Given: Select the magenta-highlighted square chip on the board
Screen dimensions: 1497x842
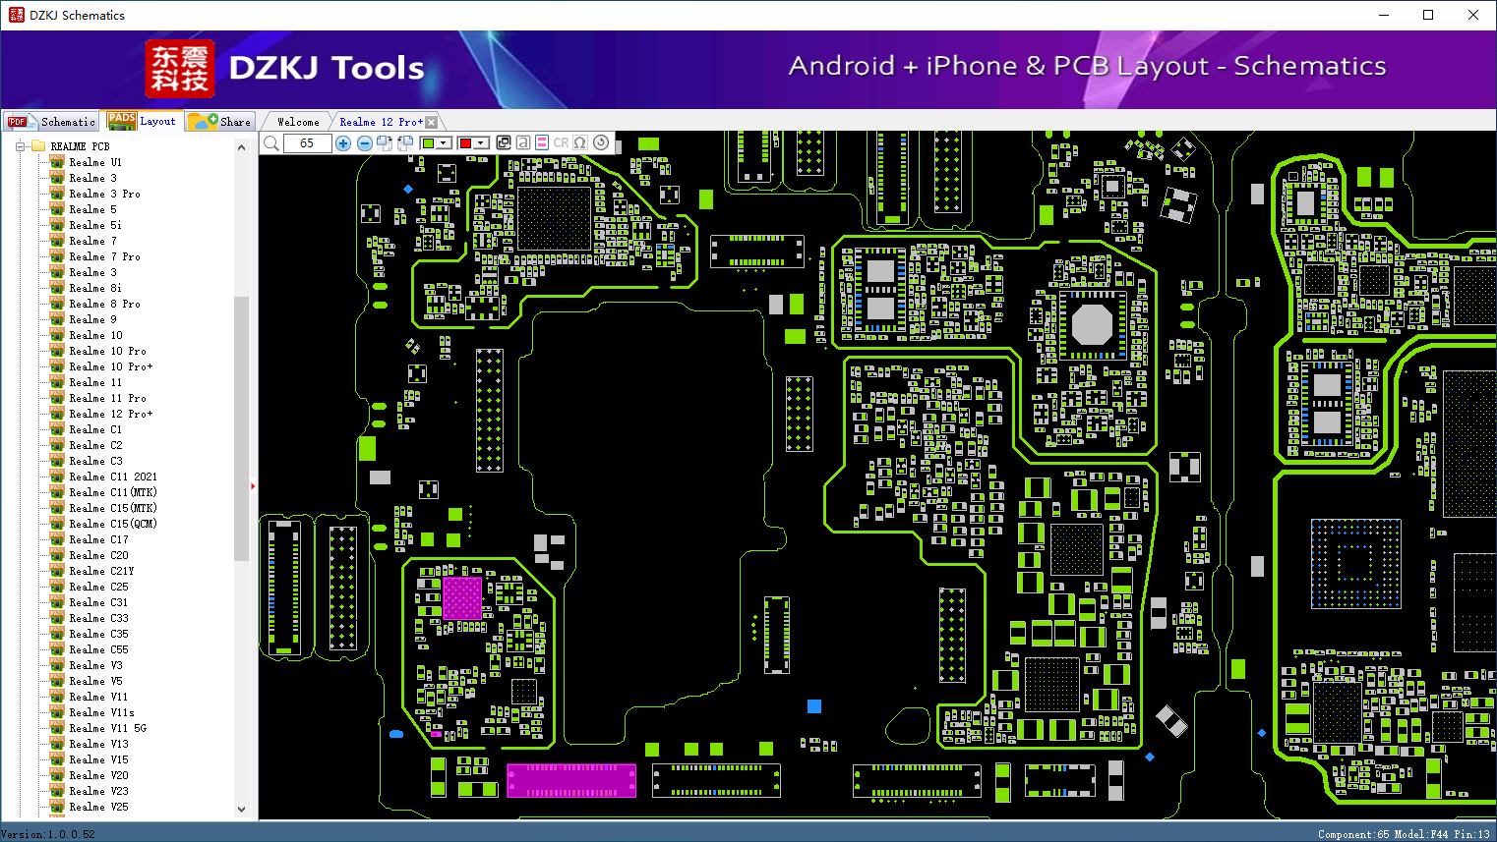Looking at the screenshot, I should (462, 598).
